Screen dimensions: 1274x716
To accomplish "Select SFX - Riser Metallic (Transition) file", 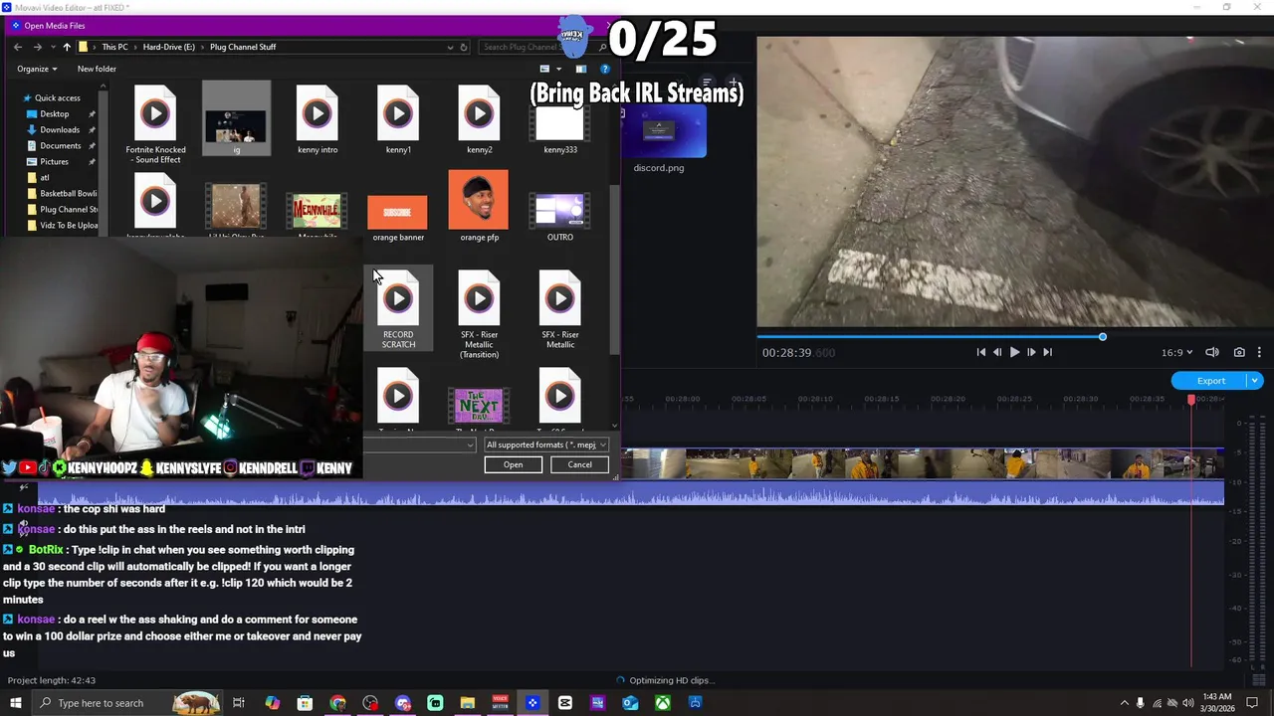I will point(479,313).
